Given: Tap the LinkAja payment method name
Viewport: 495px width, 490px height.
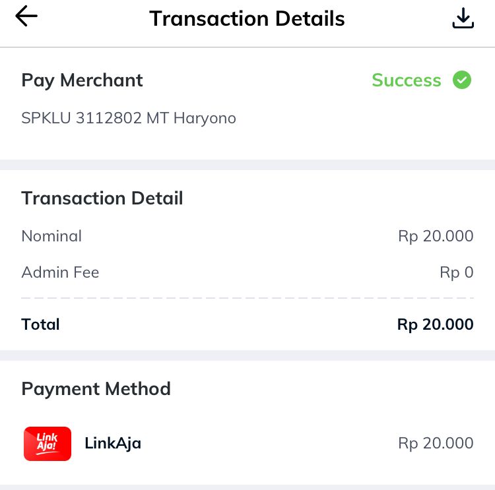Looking at the screenshot, I should click(x=113, y=443).
